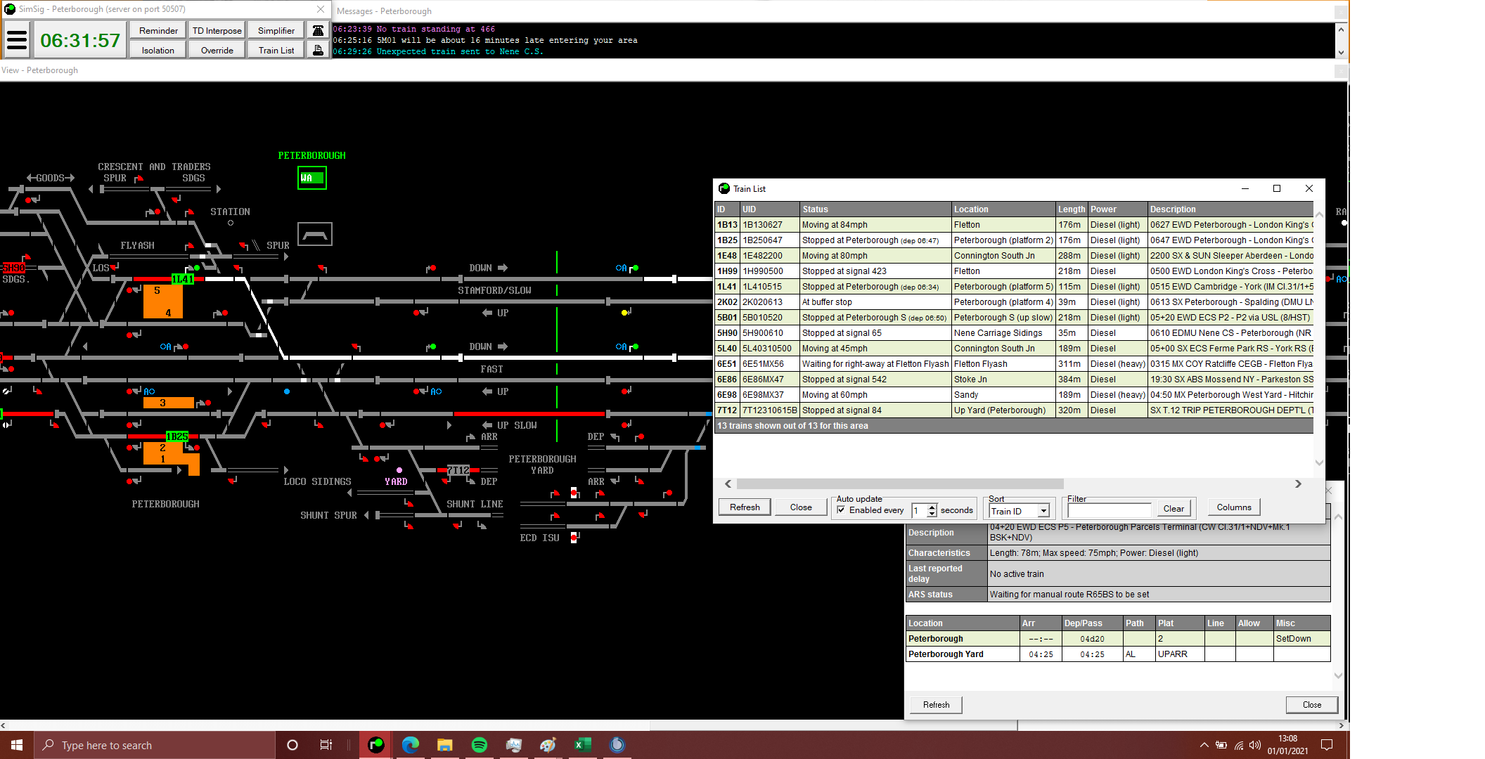The width and height of the screenshot is (1485, 759).
Task: Show hidden system tray icons
Action: pos(1204,745)
